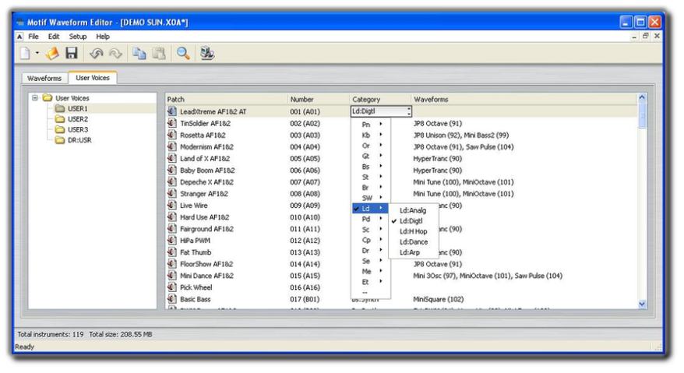
Task: Expand the St category submenu
Action: click(x=371, y=177)
